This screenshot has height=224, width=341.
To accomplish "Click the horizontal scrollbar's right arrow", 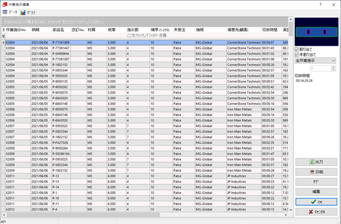I will (x=286, y=215).
